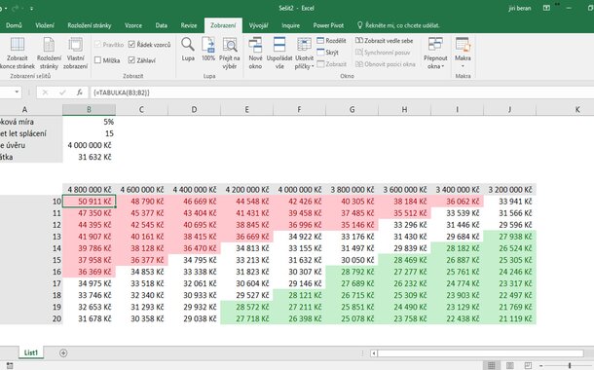Image resolution: width=594 pixels, height=370 pixels.
Task: Switch to Page Layout view in status bar
Action: (x=510, y=365)
